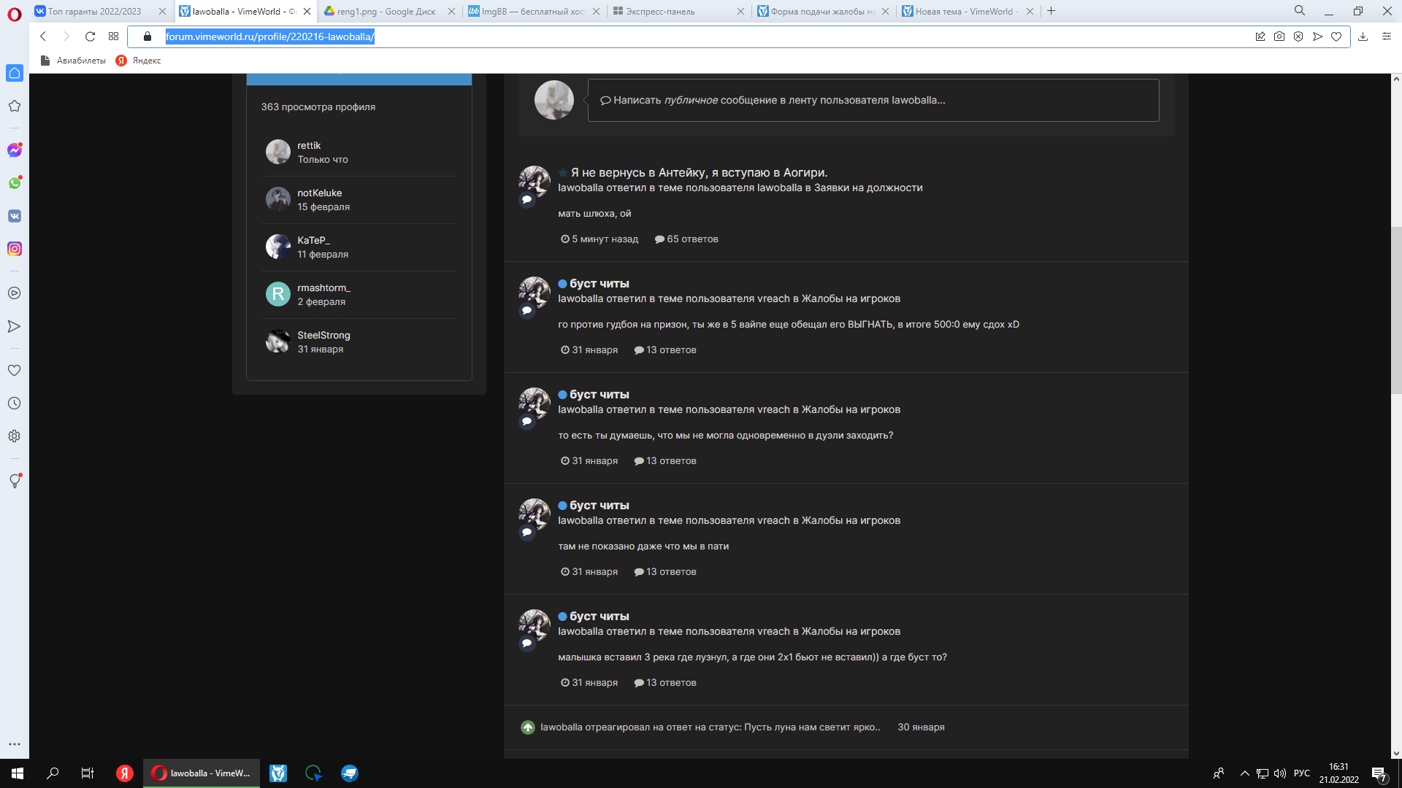Open the буст читы topic from 31 января

coord(599,284)
